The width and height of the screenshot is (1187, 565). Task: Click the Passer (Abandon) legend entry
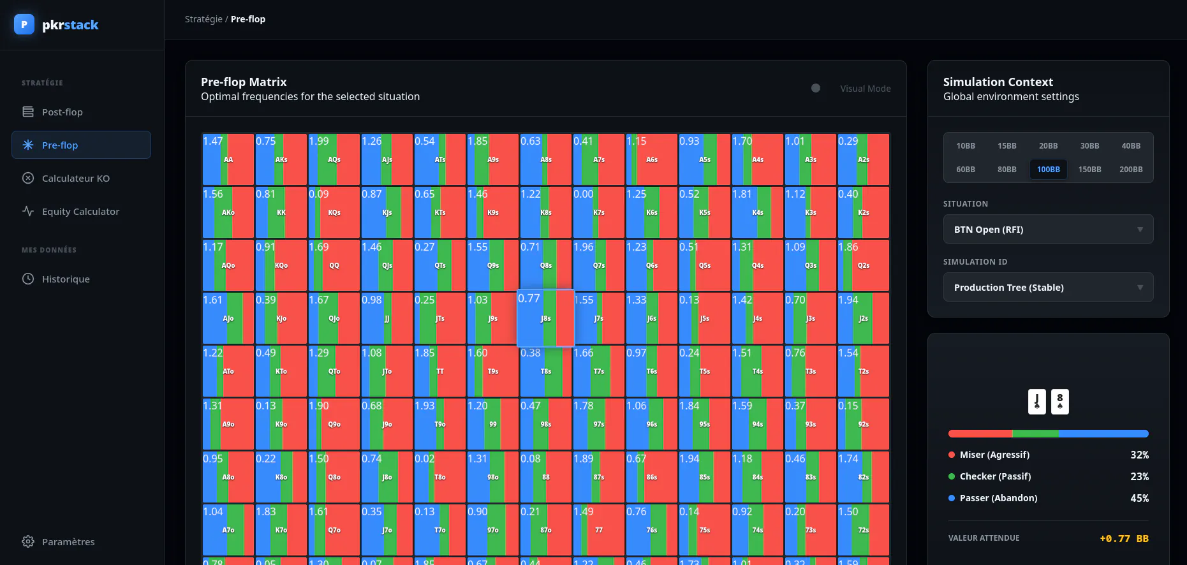click(x=1049, y=498)
